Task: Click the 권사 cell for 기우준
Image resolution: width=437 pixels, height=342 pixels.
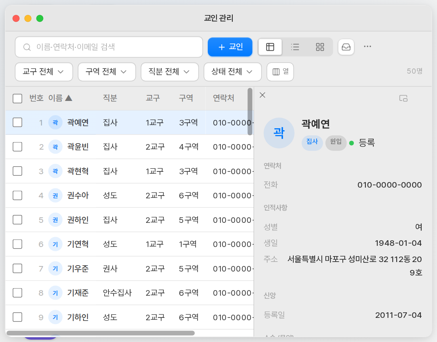Action: coord(110,269)
